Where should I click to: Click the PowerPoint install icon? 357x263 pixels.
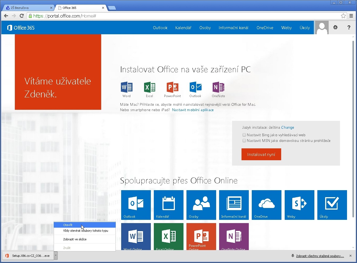(172, 87)
